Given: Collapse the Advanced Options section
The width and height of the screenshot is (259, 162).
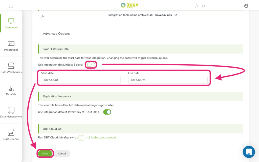Looking at the screenshot, I should tap(54, 34).
